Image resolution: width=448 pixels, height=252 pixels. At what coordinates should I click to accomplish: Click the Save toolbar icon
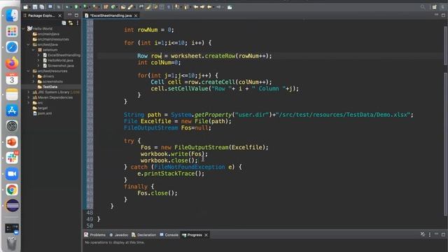35,7
